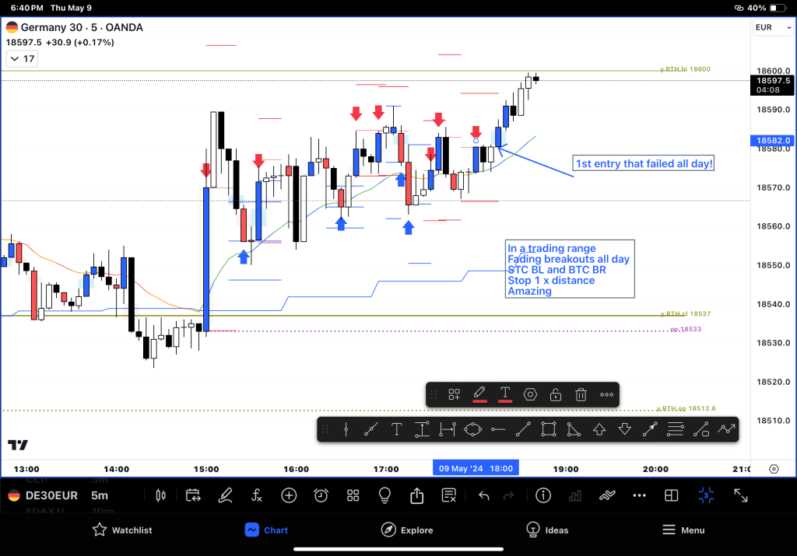Viewport: 797px width, 556px height.
Task: Switch to the Watchlist tab
Action: (122, 530)
